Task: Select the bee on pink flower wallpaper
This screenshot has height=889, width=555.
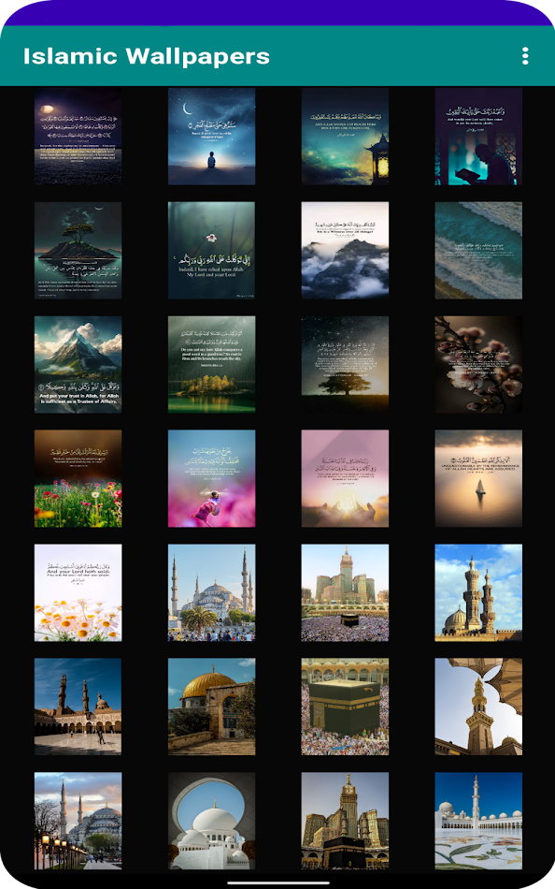Action: coord(212,478)
